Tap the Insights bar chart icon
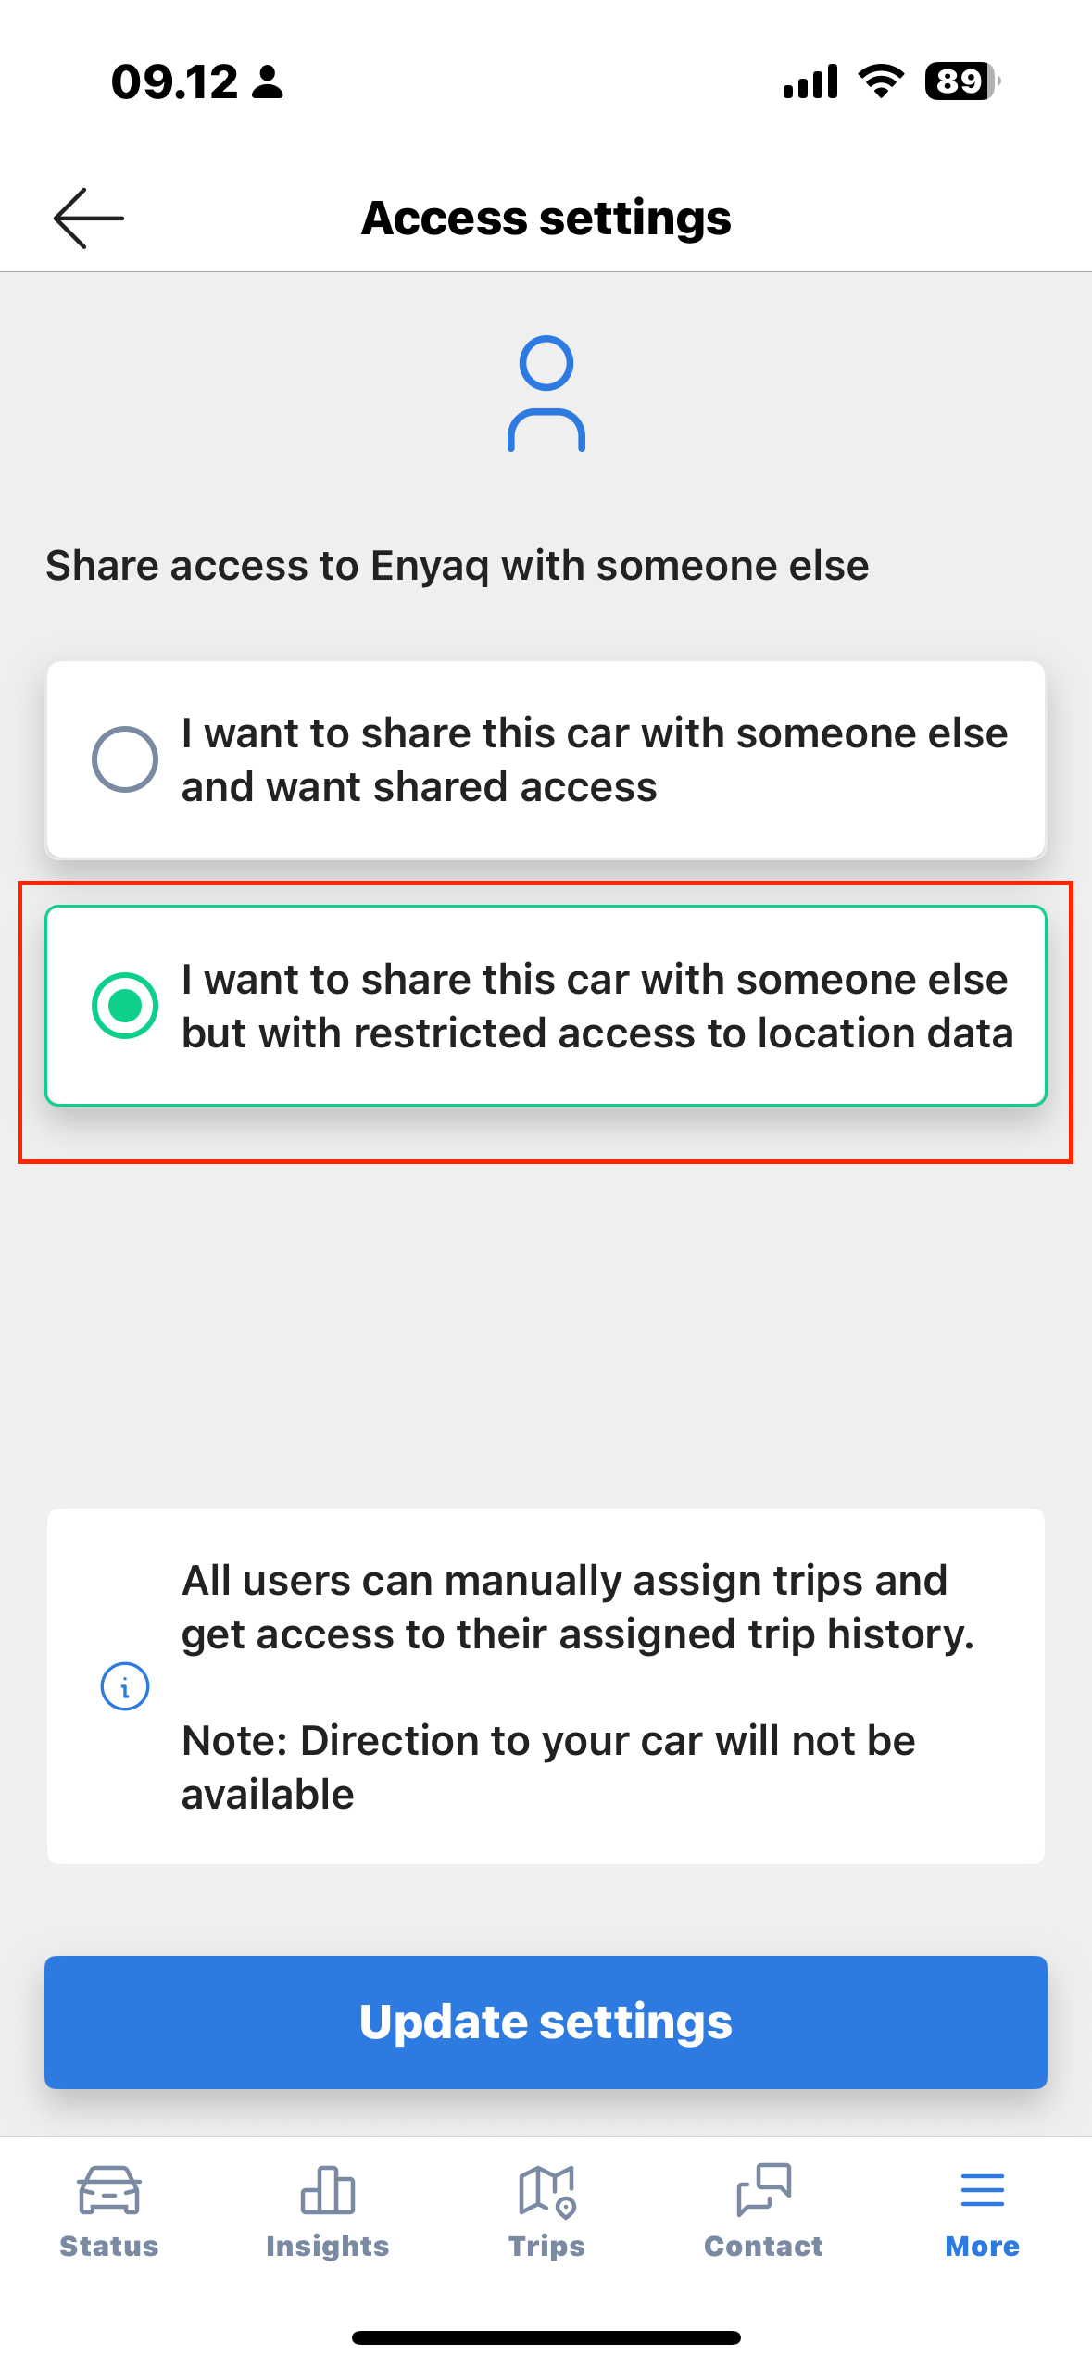 (328, 2190)
